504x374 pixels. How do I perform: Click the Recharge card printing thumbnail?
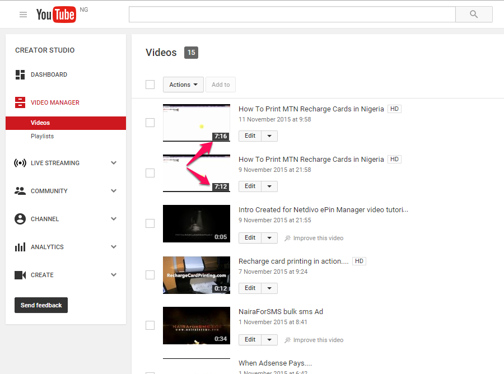(x=196, y=275)
